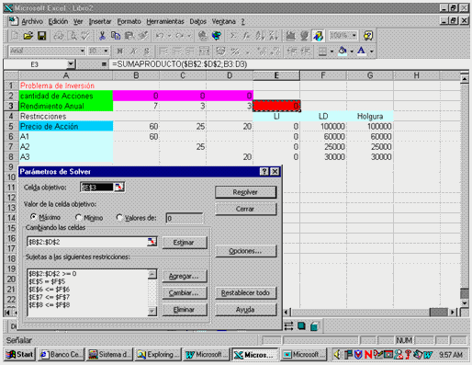Click the Cut scissors icon
The image size is (472, 365).
[x=102, y=36]
